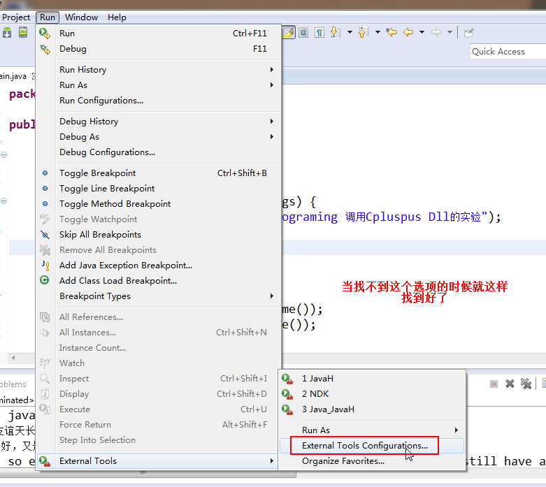This screenshot has height=487, width=546.
Task: Select Toggle Breakpoint entry
Action: click(x=159, y=173)
